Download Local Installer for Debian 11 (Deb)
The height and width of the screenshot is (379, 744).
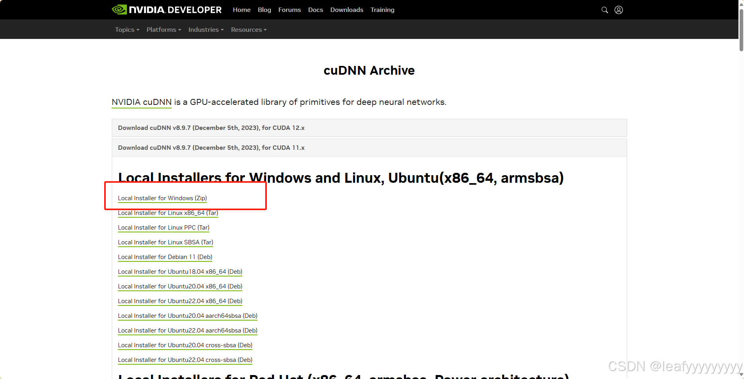click(165, 257)
